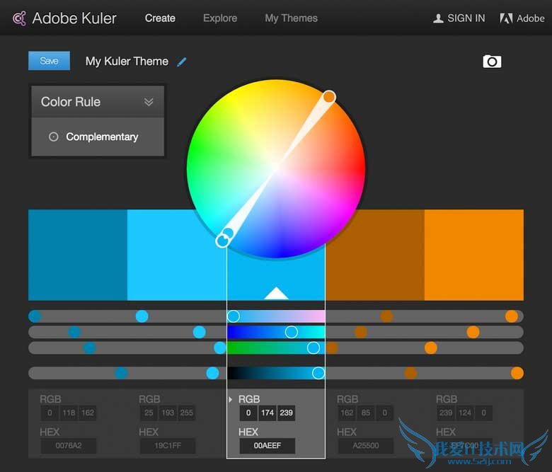The width and height of the screenshot is (552, 472).
Task: Click the RGB field showing 25
Action: tap(149, 413)
